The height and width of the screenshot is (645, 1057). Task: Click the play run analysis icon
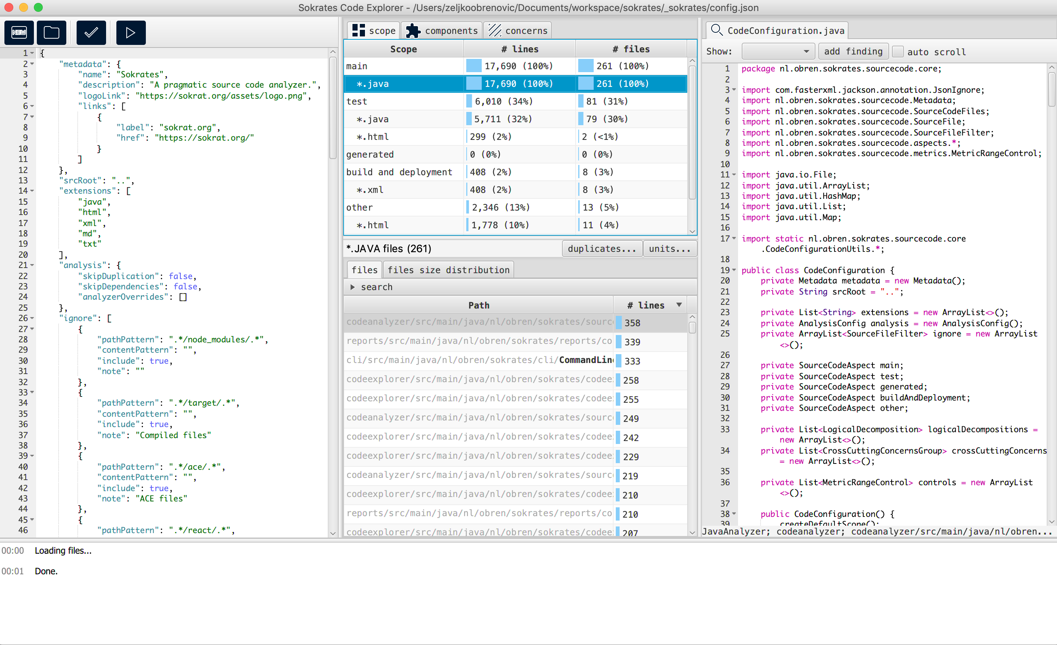tap(130, 33)
